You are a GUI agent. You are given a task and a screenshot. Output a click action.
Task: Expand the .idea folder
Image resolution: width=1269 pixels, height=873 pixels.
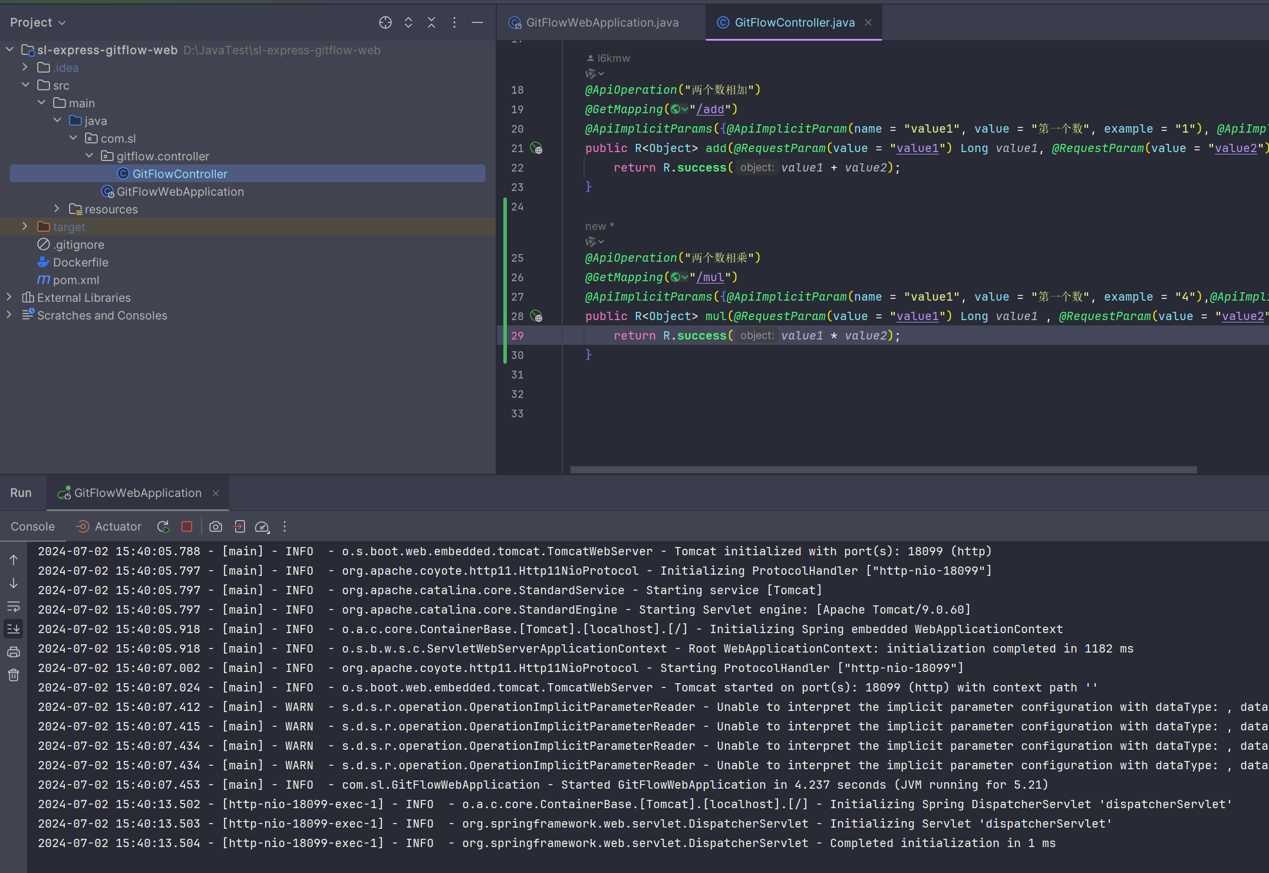click(x=25, y=67)
